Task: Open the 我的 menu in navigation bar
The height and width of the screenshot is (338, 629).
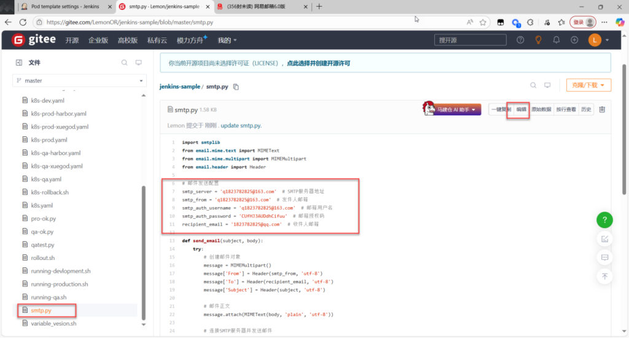Action: tap(227, 41)
